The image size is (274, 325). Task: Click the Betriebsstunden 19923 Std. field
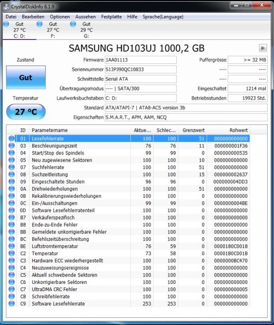248,98
